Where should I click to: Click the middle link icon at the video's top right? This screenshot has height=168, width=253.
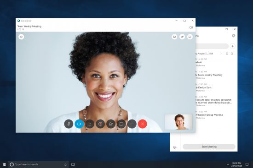[182, 37]
